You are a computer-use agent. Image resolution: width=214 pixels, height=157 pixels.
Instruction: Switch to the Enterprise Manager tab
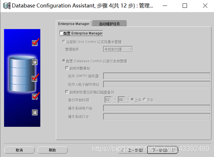(x=73, y=24)
